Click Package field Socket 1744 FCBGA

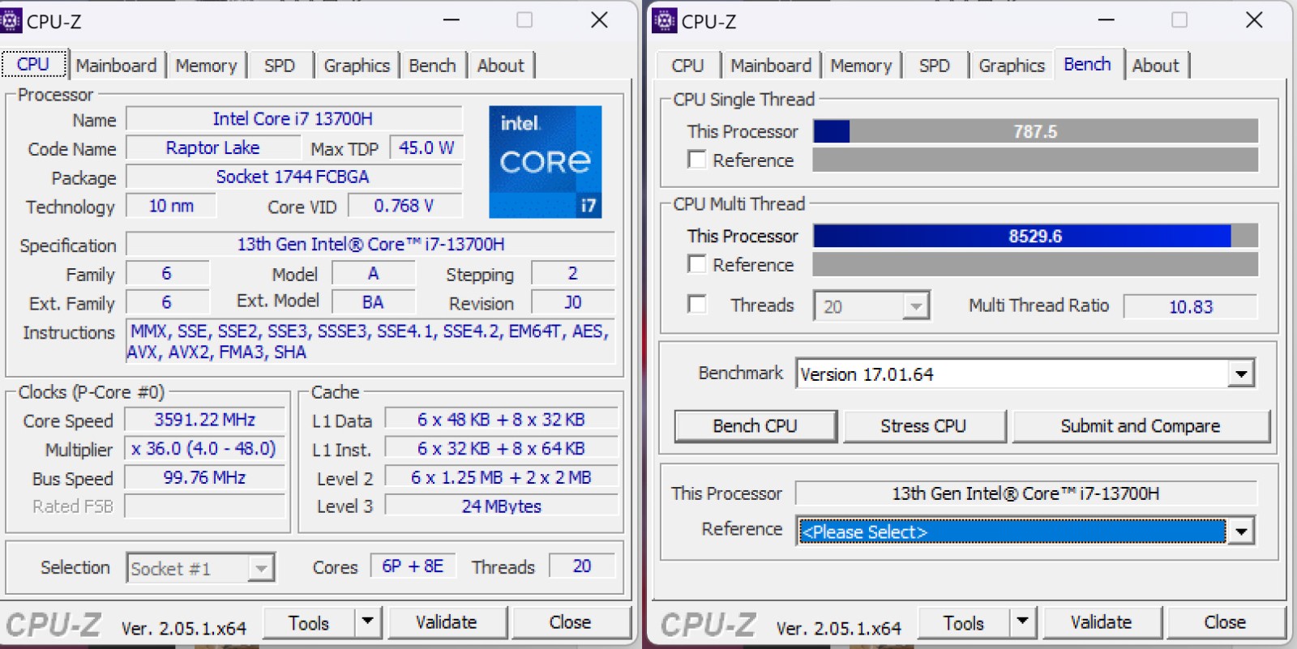[x=293, y=177]
